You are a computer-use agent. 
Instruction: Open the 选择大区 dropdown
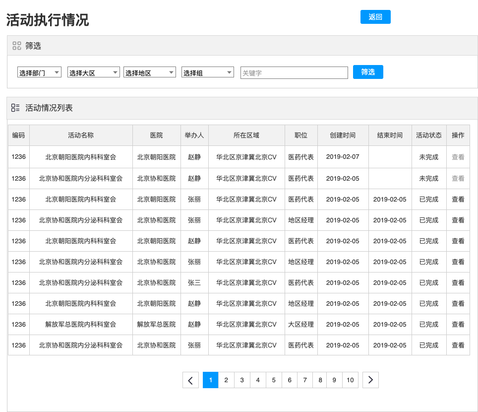94,72
